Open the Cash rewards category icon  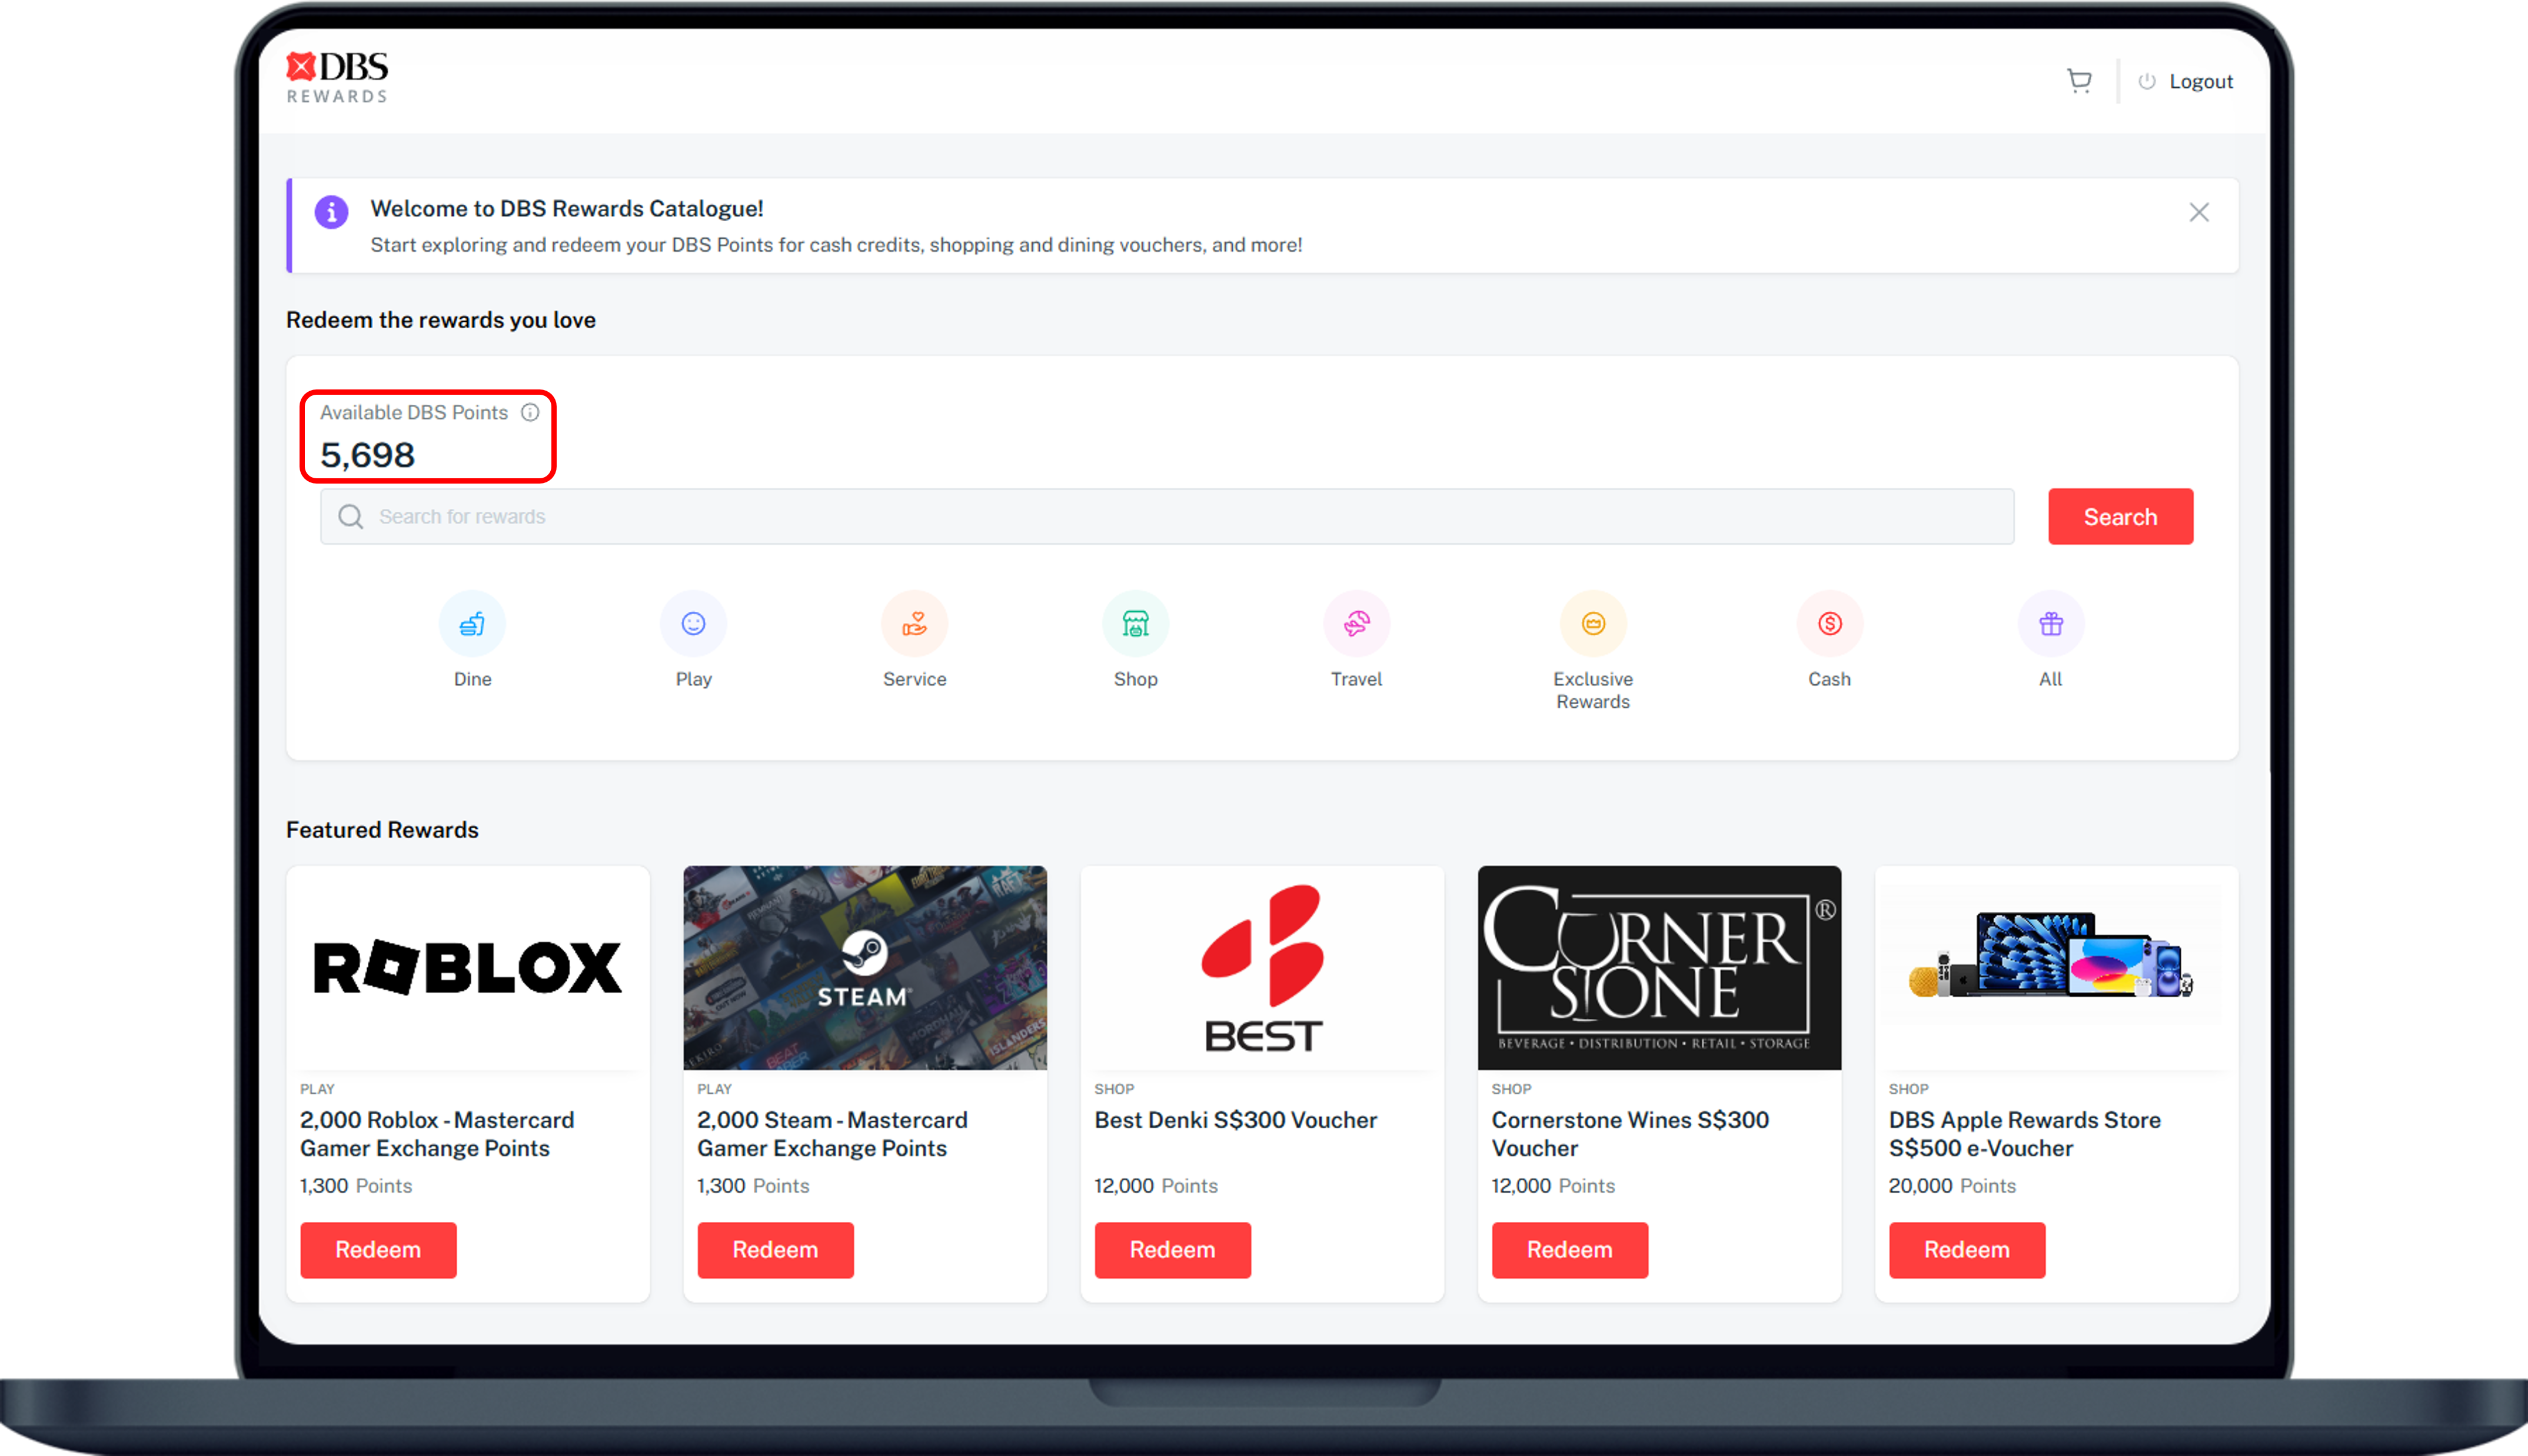(x=1829, y=624)
